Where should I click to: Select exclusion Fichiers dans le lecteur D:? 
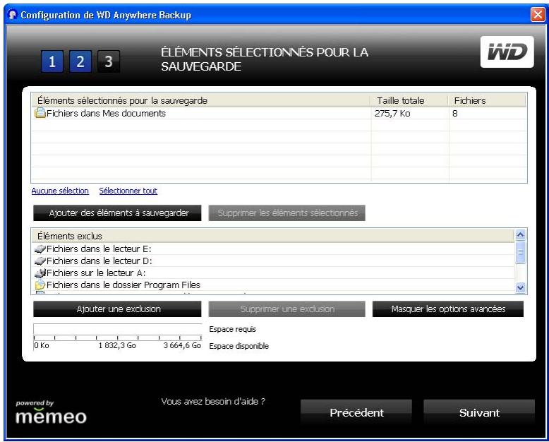point(273,261)
